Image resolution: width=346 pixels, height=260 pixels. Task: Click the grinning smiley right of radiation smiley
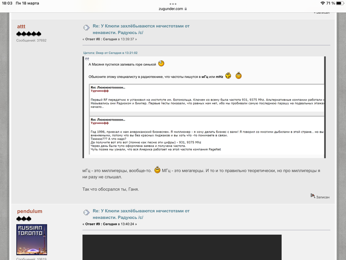239,75
